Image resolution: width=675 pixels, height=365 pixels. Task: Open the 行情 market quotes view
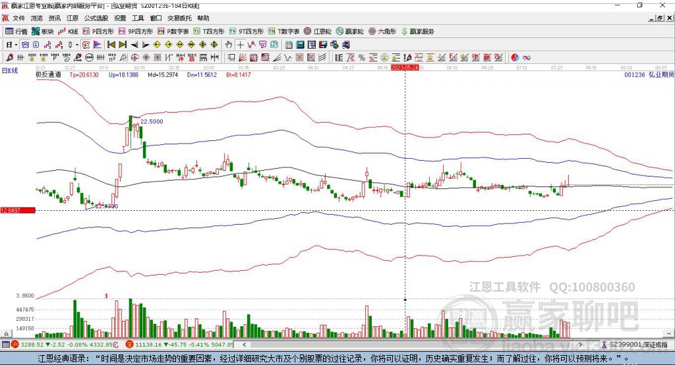click(16, 32)
